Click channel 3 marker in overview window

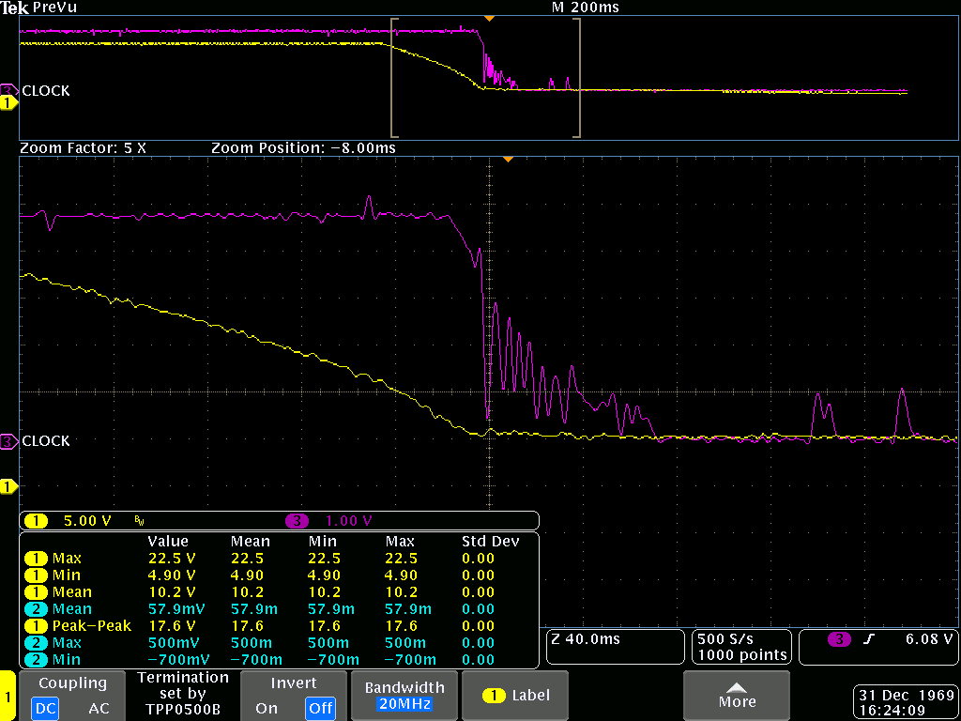8,90
